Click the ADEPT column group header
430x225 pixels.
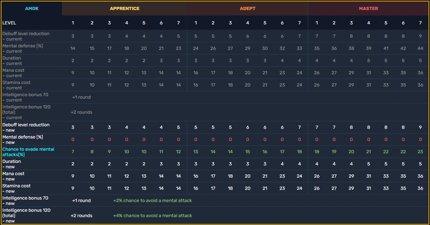(x=247, y=9)
